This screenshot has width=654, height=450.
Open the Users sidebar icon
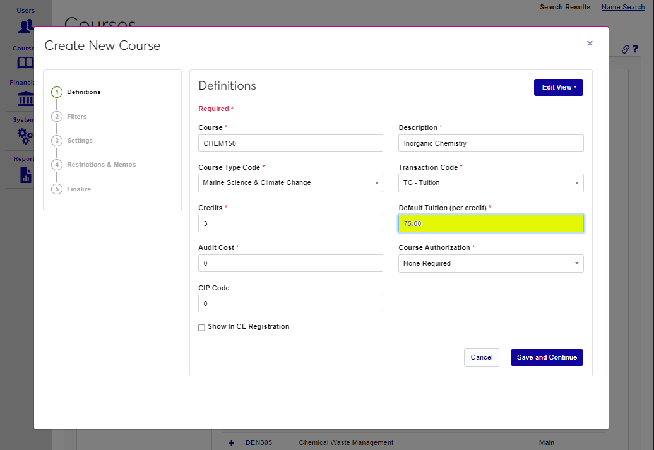click(x=26, y=26)
